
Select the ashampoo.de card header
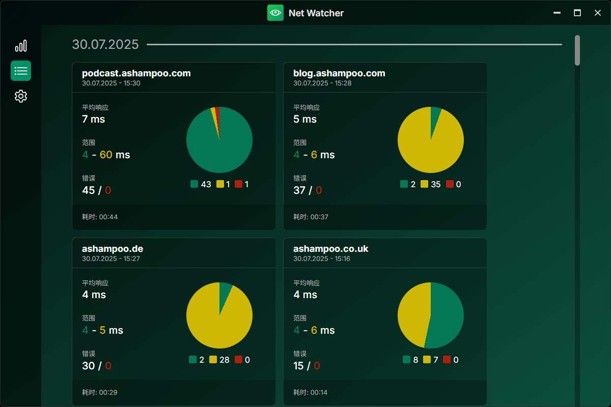pos(113,248)
